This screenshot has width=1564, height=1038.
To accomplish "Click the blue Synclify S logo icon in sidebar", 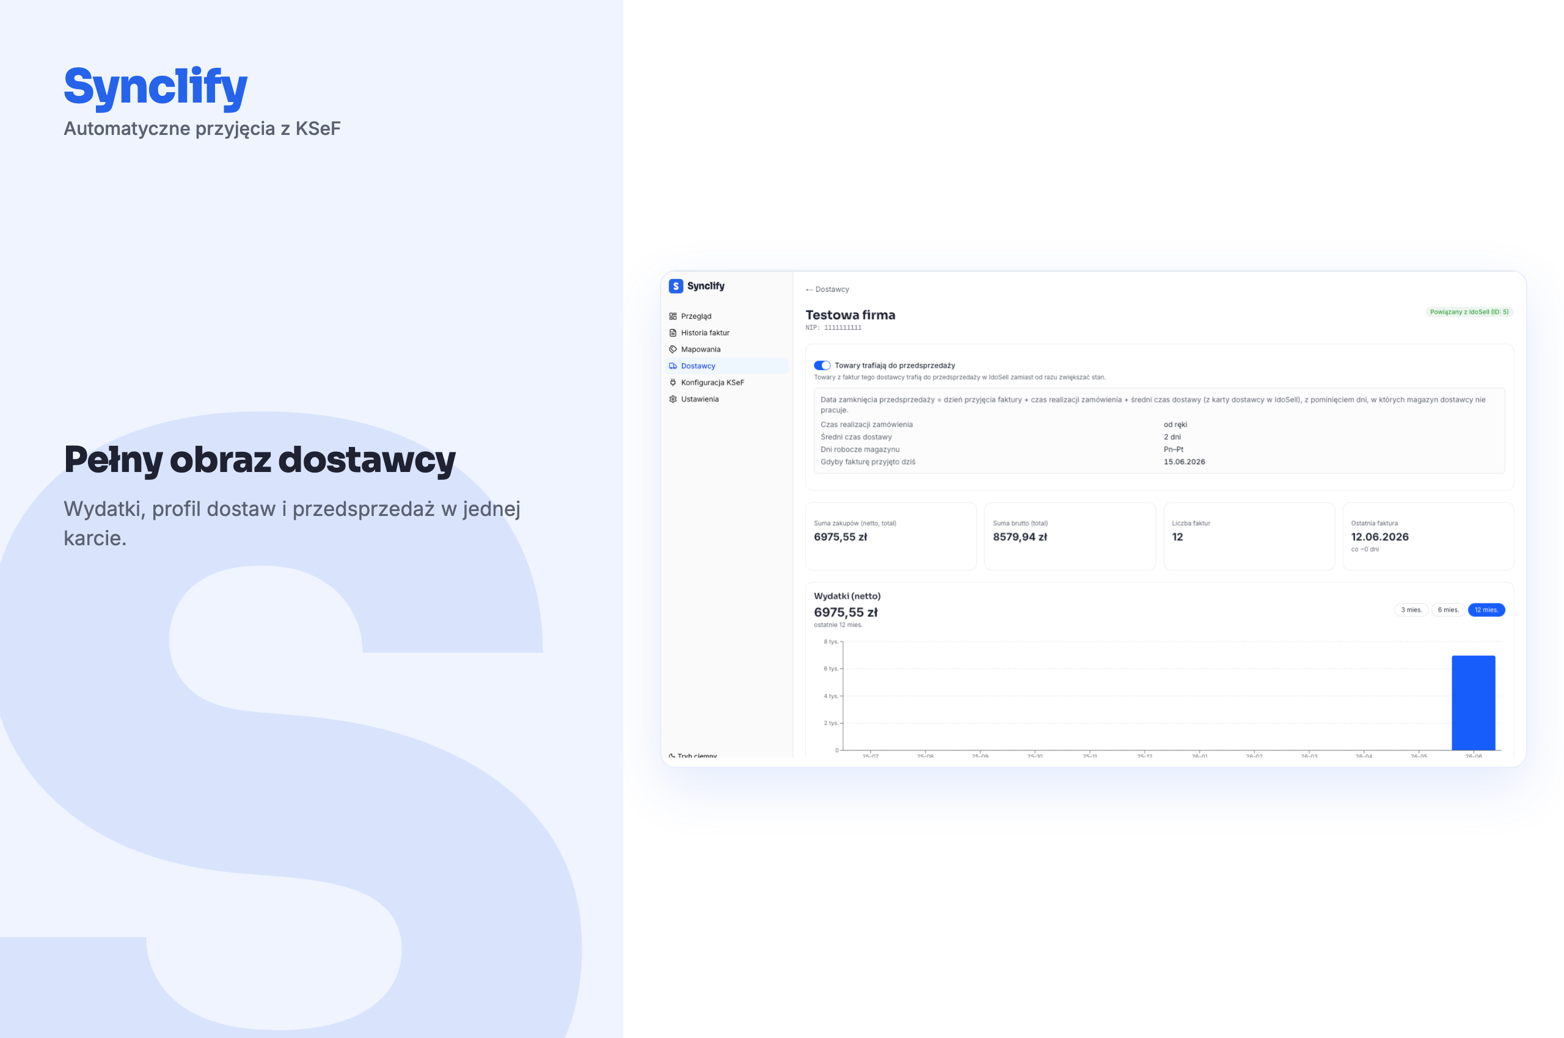I will tap(676, 286).
